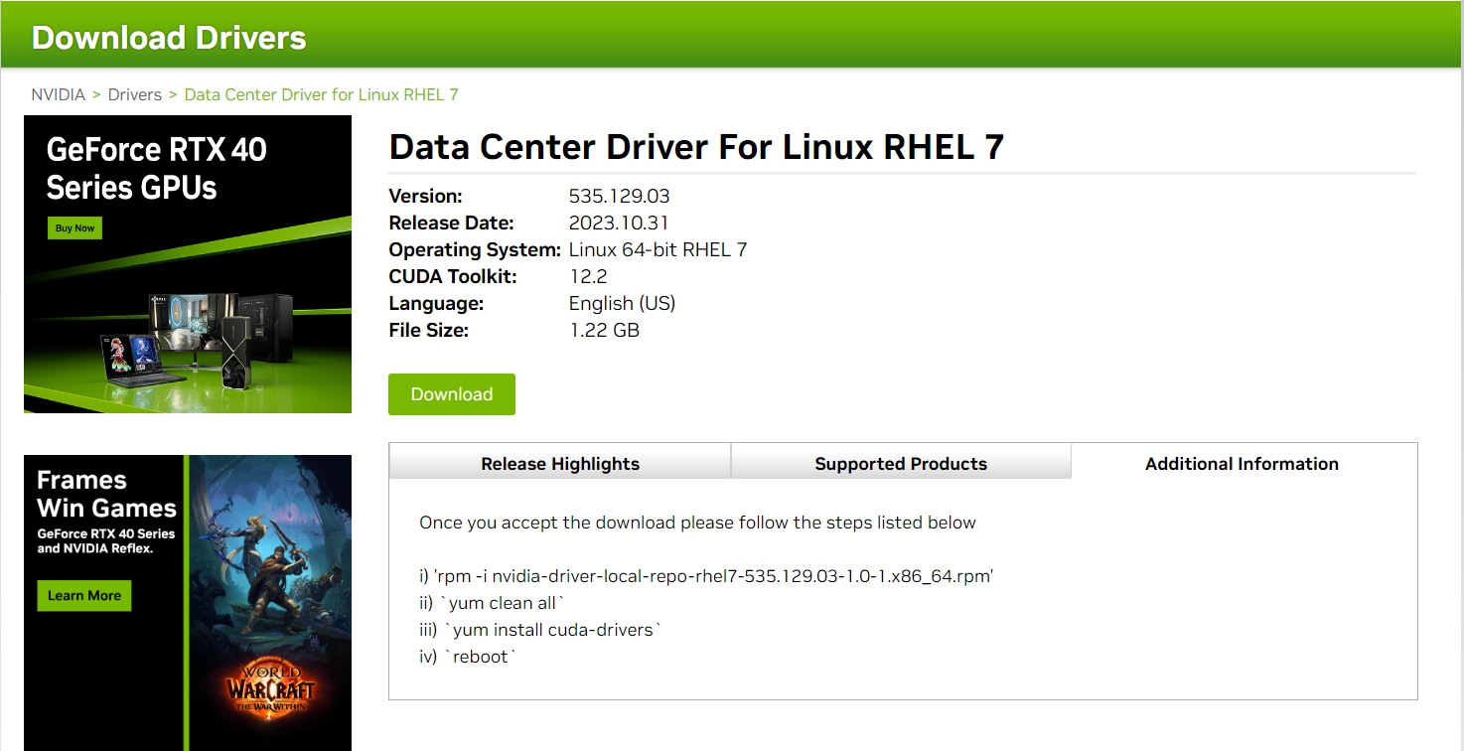
Task: Click the NVIDIA breadcrumb link
Action: coord(58,94)
